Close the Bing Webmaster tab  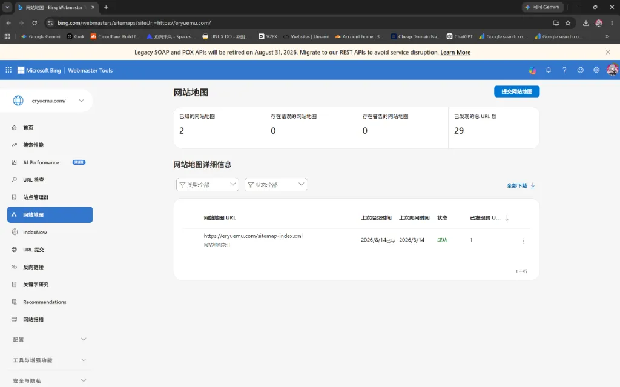(93, 7)
